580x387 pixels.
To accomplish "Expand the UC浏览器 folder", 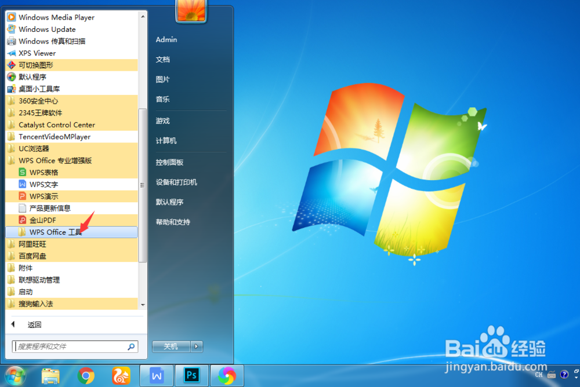I will pyautogui.click(x=72, y=148).
